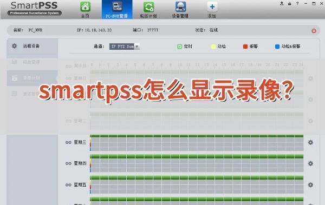This screenshot has width=325, height=205.
Task: Click the device name PC_NVR
Action: [x=35, y=30]
